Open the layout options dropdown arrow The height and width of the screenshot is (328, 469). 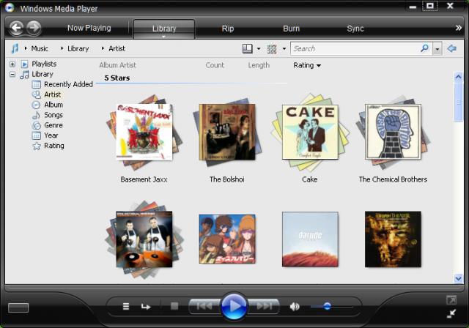[259, 49]
